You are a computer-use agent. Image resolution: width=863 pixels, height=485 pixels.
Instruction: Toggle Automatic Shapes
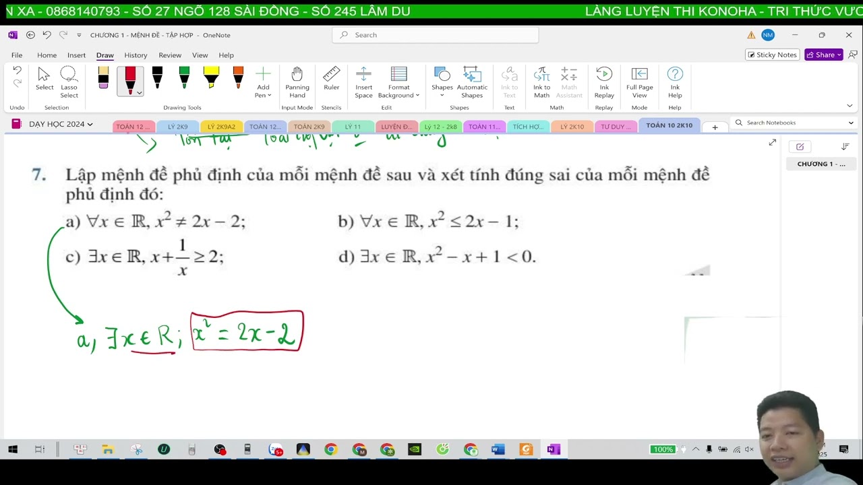472,82
